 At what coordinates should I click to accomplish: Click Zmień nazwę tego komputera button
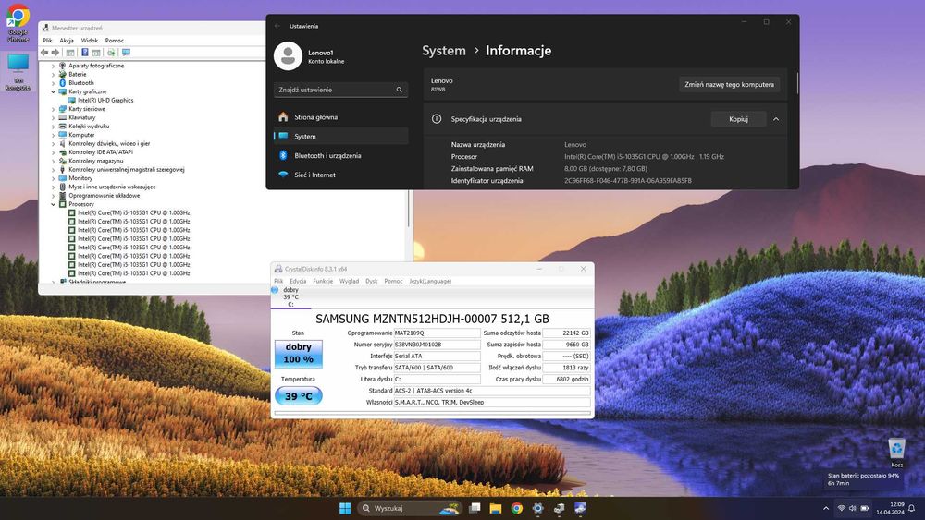pos(729,84)
